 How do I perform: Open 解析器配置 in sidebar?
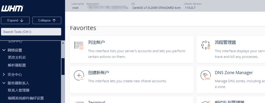pyautogui.click(x=17, y=65)
